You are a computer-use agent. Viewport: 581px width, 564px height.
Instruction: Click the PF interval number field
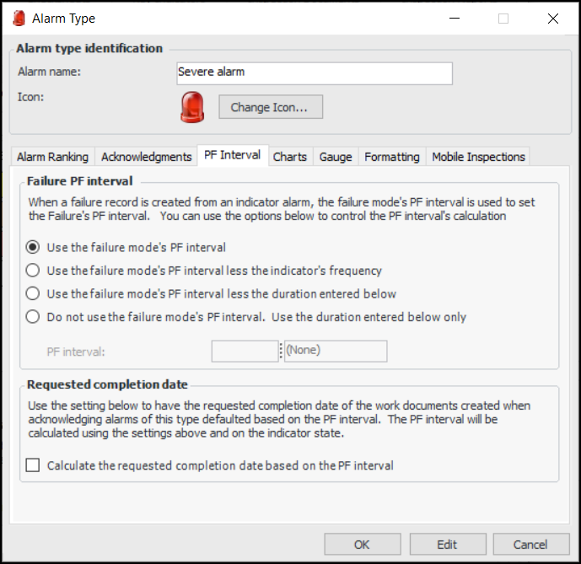245,351
